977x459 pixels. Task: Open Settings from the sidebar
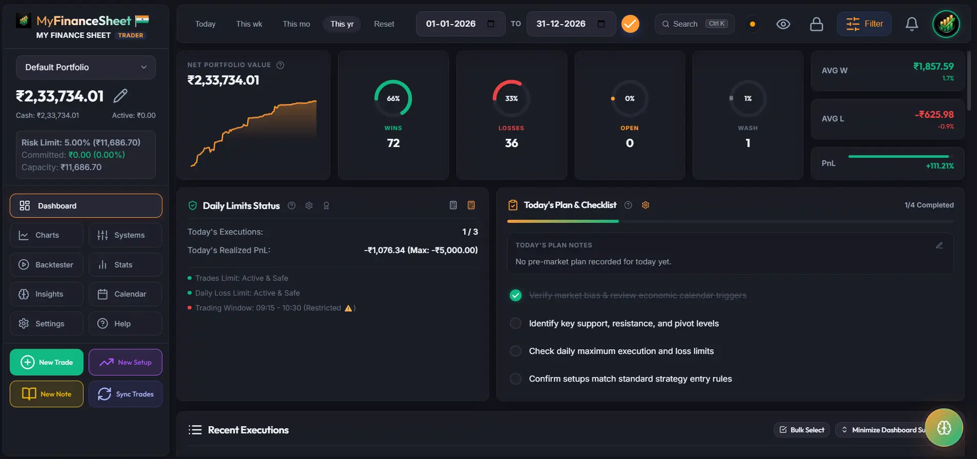click(47, 323)
